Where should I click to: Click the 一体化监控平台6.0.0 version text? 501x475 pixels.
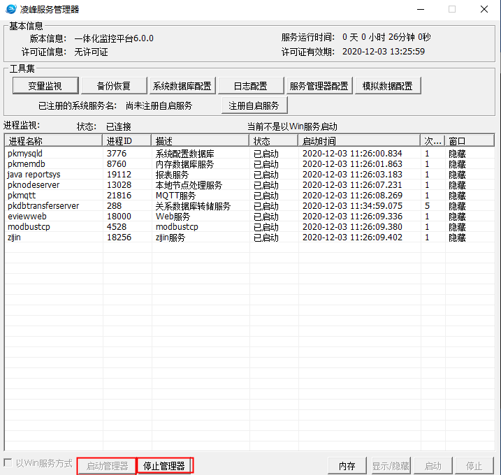pyautogui.click(x=114, y=38)
